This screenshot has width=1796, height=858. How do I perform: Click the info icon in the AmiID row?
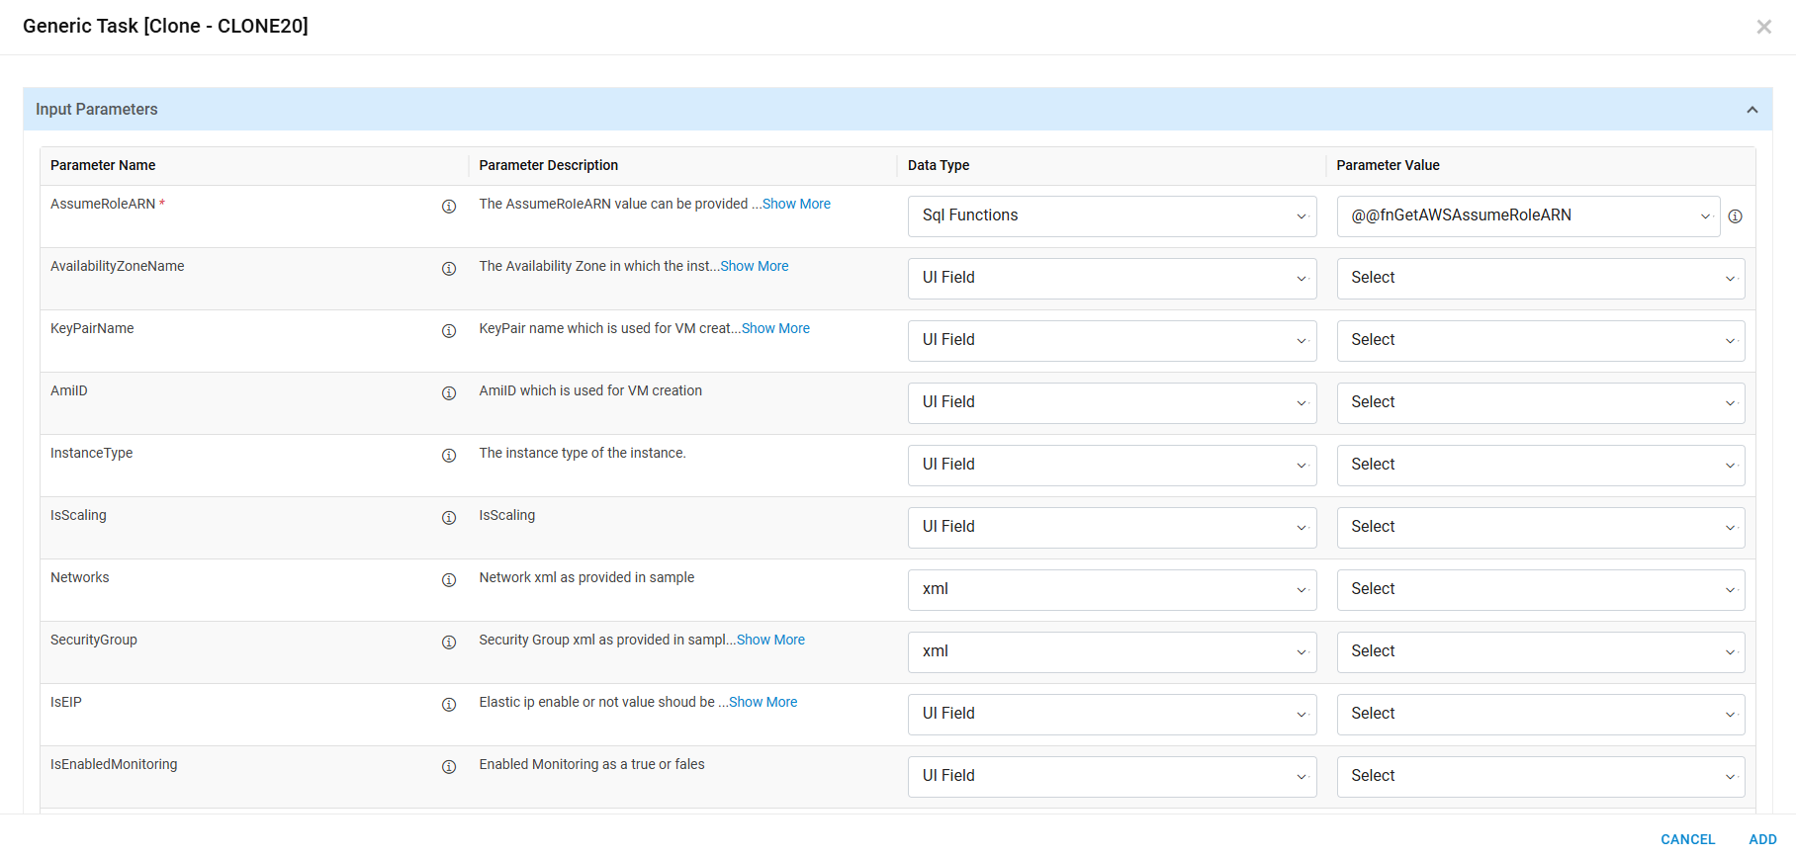tap(449, 393)
